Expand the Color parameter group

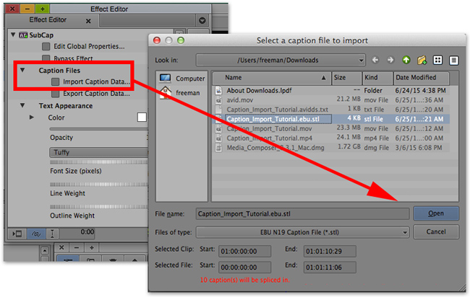pyautogui.click(x=32, y=118)
